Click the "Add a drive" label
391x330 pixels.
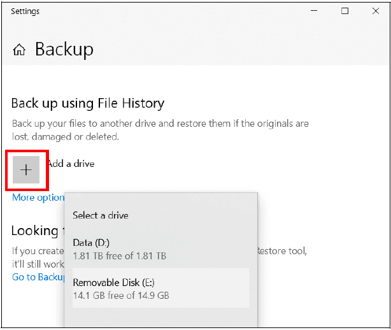tap(71, 164)
